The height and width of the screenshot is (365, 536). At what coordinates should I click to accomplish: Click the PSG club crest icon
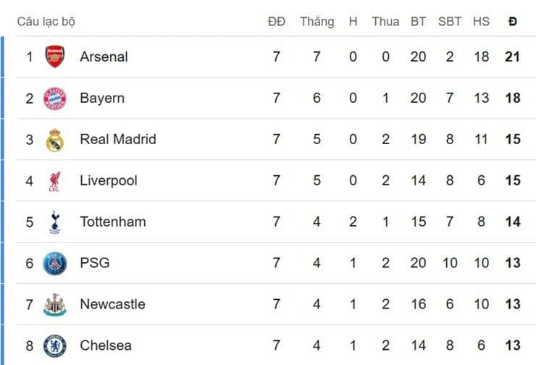pyautogui.click(x=55, y=263)
